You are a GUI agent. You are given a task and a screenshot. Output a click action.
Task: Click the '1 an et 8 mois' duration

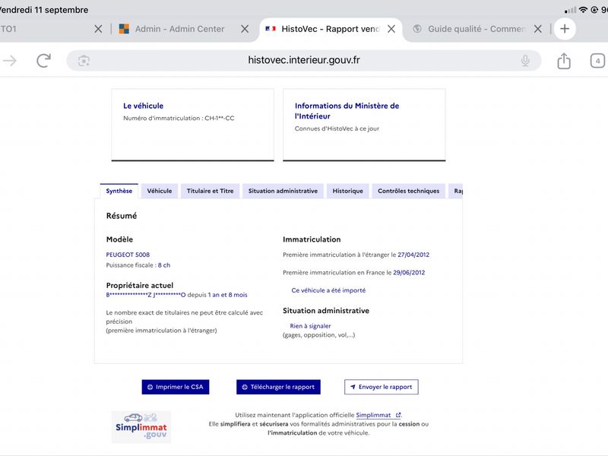click(x=227, y=295)
